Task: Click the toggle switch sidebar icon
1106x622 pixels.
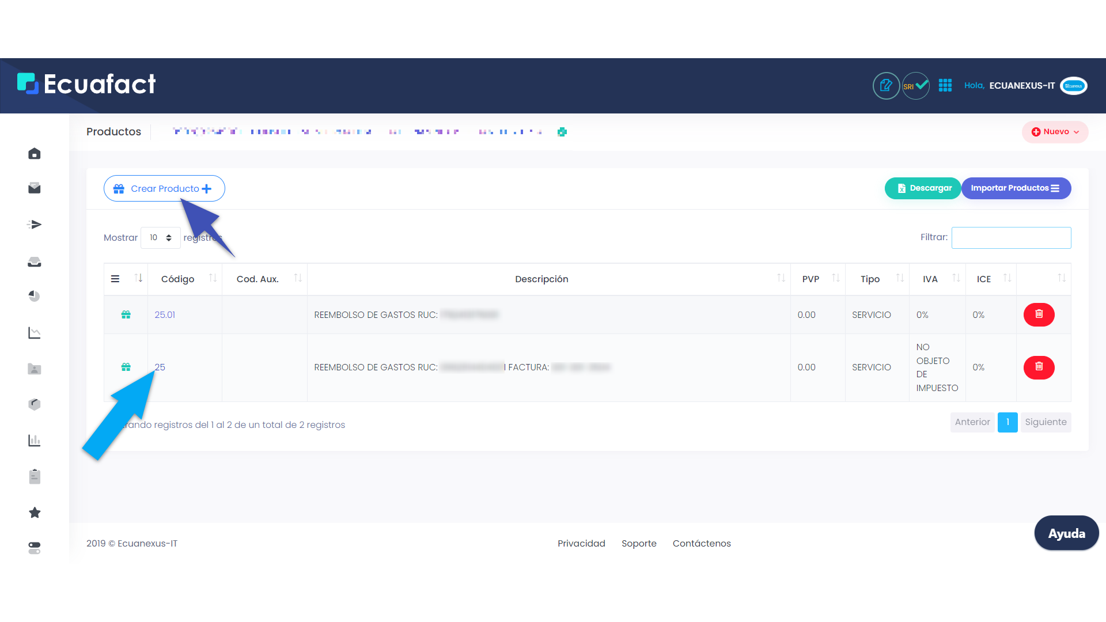Action: click(x=35, y=548)
